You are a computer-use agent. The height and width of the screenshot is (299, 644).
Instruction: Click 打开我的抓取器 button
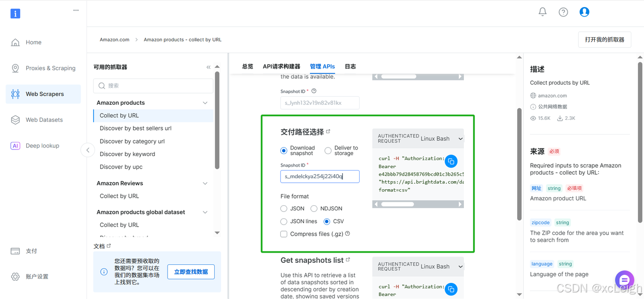click(x=604, y=39)
